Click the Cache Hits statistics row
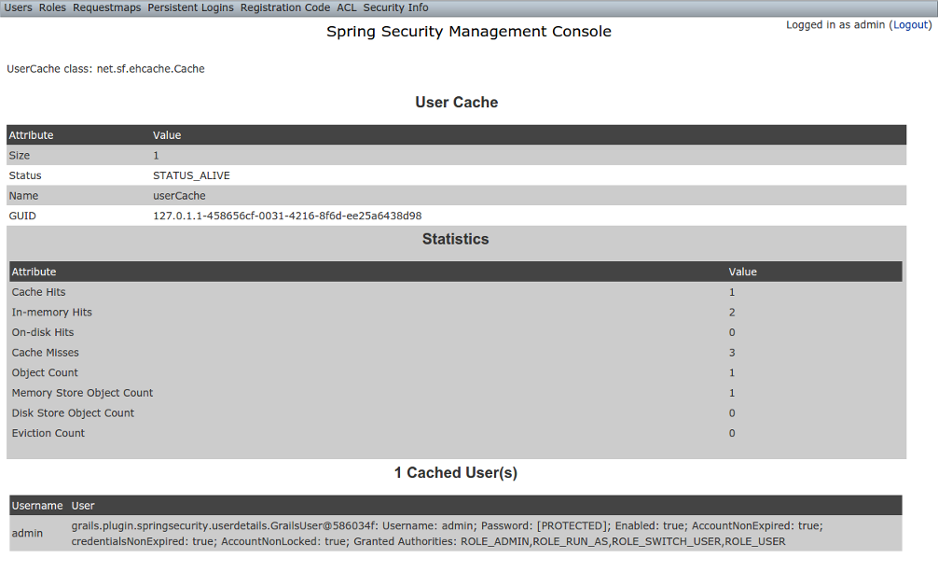The image size is (938, 572). point(38,291)
